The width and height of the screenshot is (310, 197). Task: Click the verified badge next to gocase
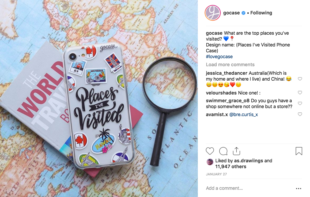(243, 13)
